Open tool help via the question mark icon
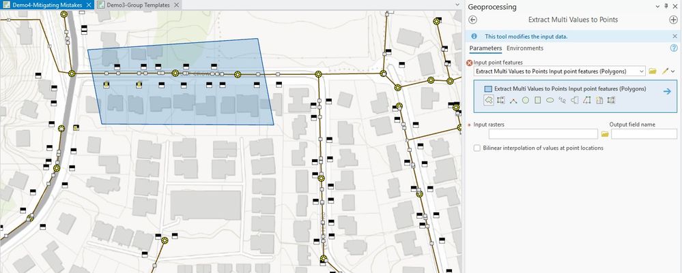This screenshot has width=682, height=273. click(x=674, y=48)
